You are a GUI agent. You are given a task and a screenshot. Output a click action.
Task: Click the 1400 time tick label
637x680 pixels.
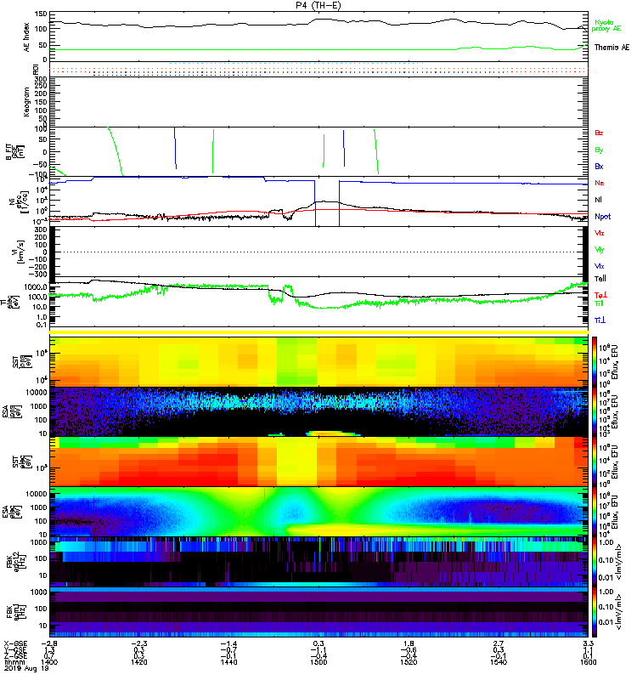pos(49,663)
